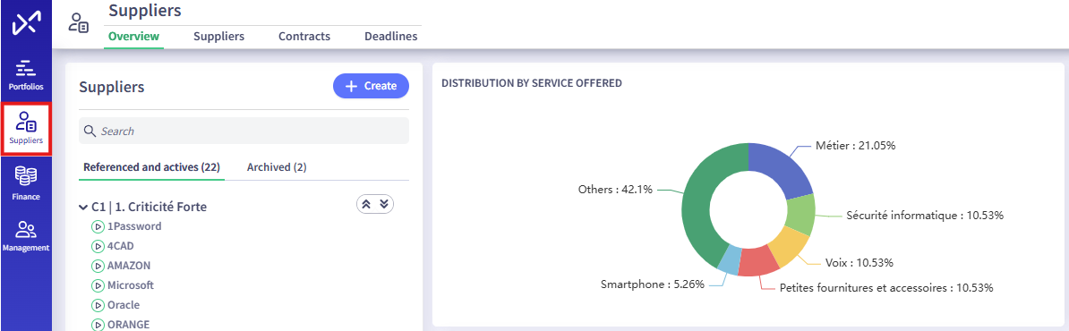Expand all groups with double down arrow

point(384,204)
